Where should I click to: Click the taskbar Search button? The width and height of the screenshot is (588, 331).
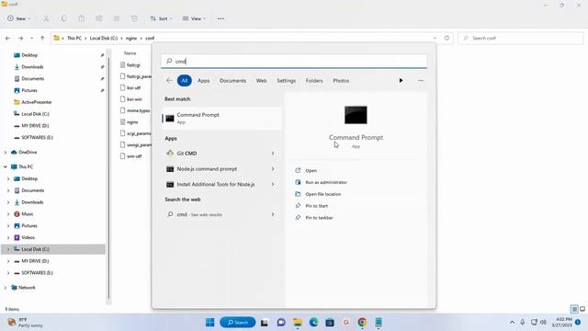(x=238, y=323)
